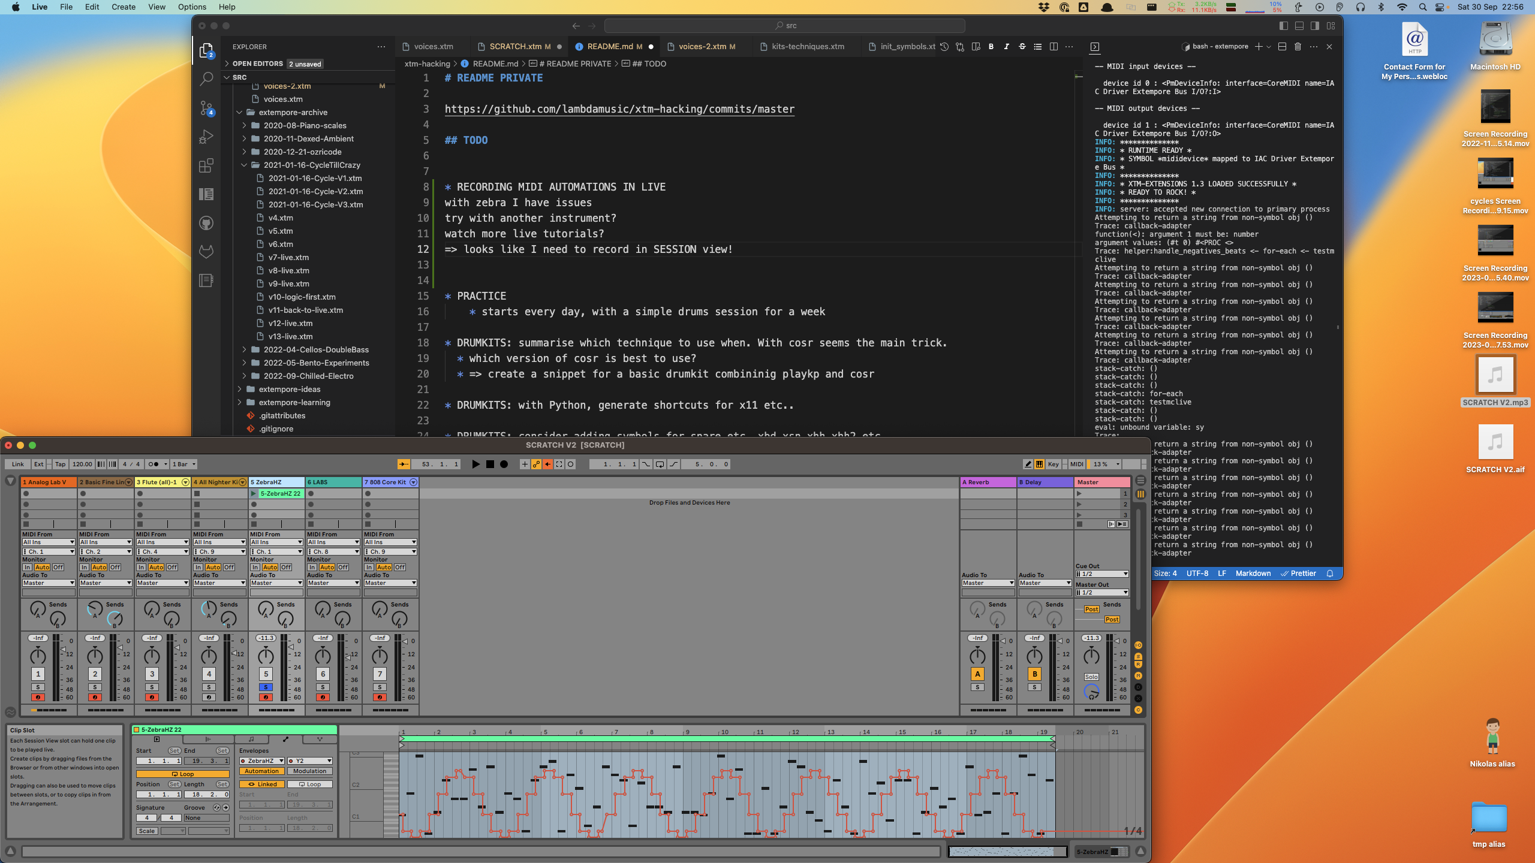Toggle the Linked envelope button

pyautogui.click(x=262, y=784)
